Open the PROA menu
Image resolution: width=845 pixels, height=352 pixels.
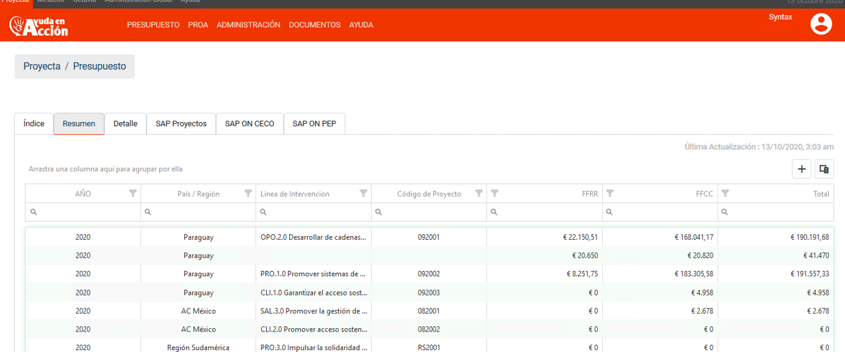click(x=198, y=25)
